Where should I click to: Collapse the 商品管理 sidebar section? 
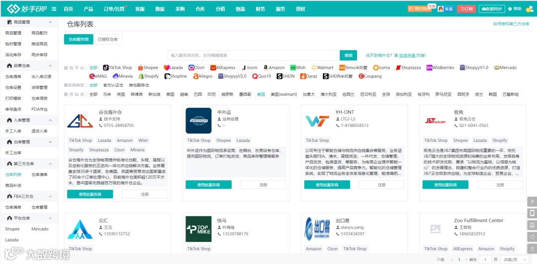[50, 22]
